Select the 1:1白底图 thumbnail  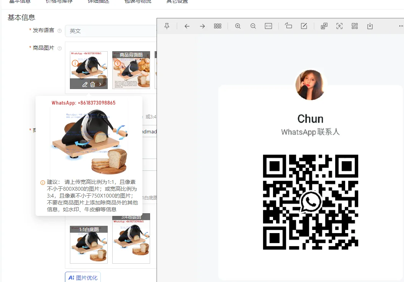coord(89,245)
